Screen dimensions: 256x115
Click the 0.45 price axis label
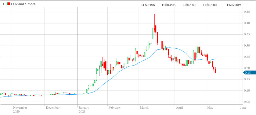tap(247, 12)
